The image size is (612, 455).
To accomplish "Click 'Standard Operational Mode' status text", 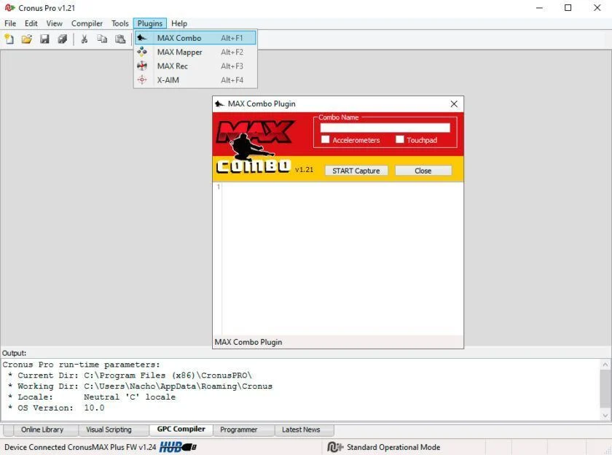I will pyautogui.click(x=393, y=447).
